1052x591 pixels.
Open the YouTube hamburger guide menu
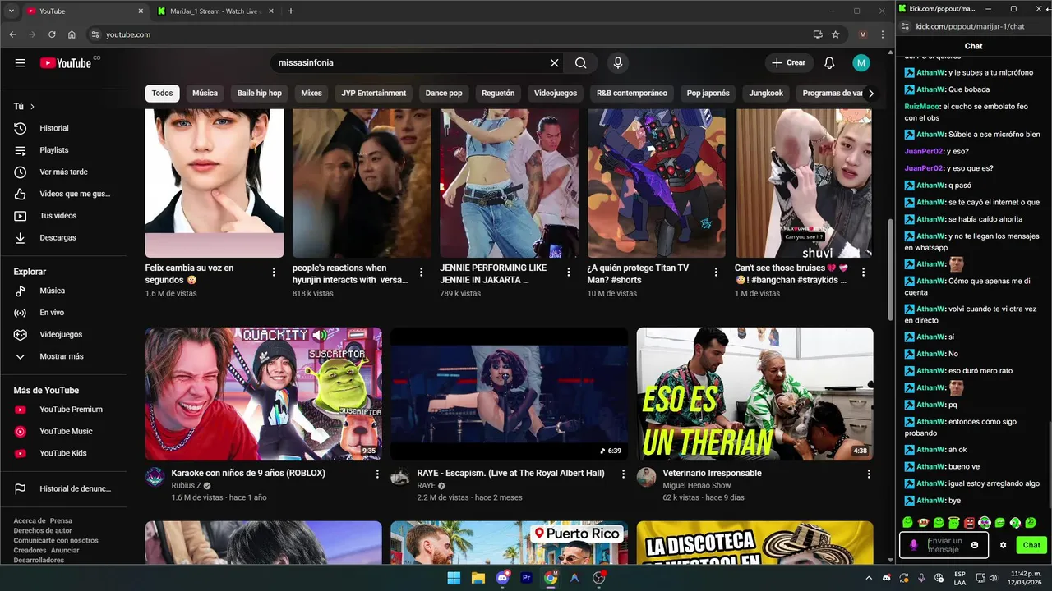click(x=20, y=63)
